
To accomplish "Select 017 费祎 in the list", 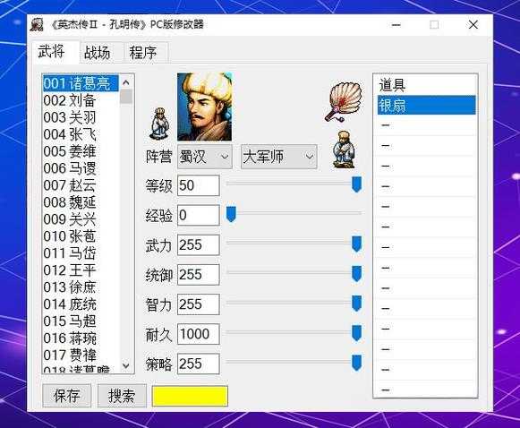I will click(x=81, y=355).
